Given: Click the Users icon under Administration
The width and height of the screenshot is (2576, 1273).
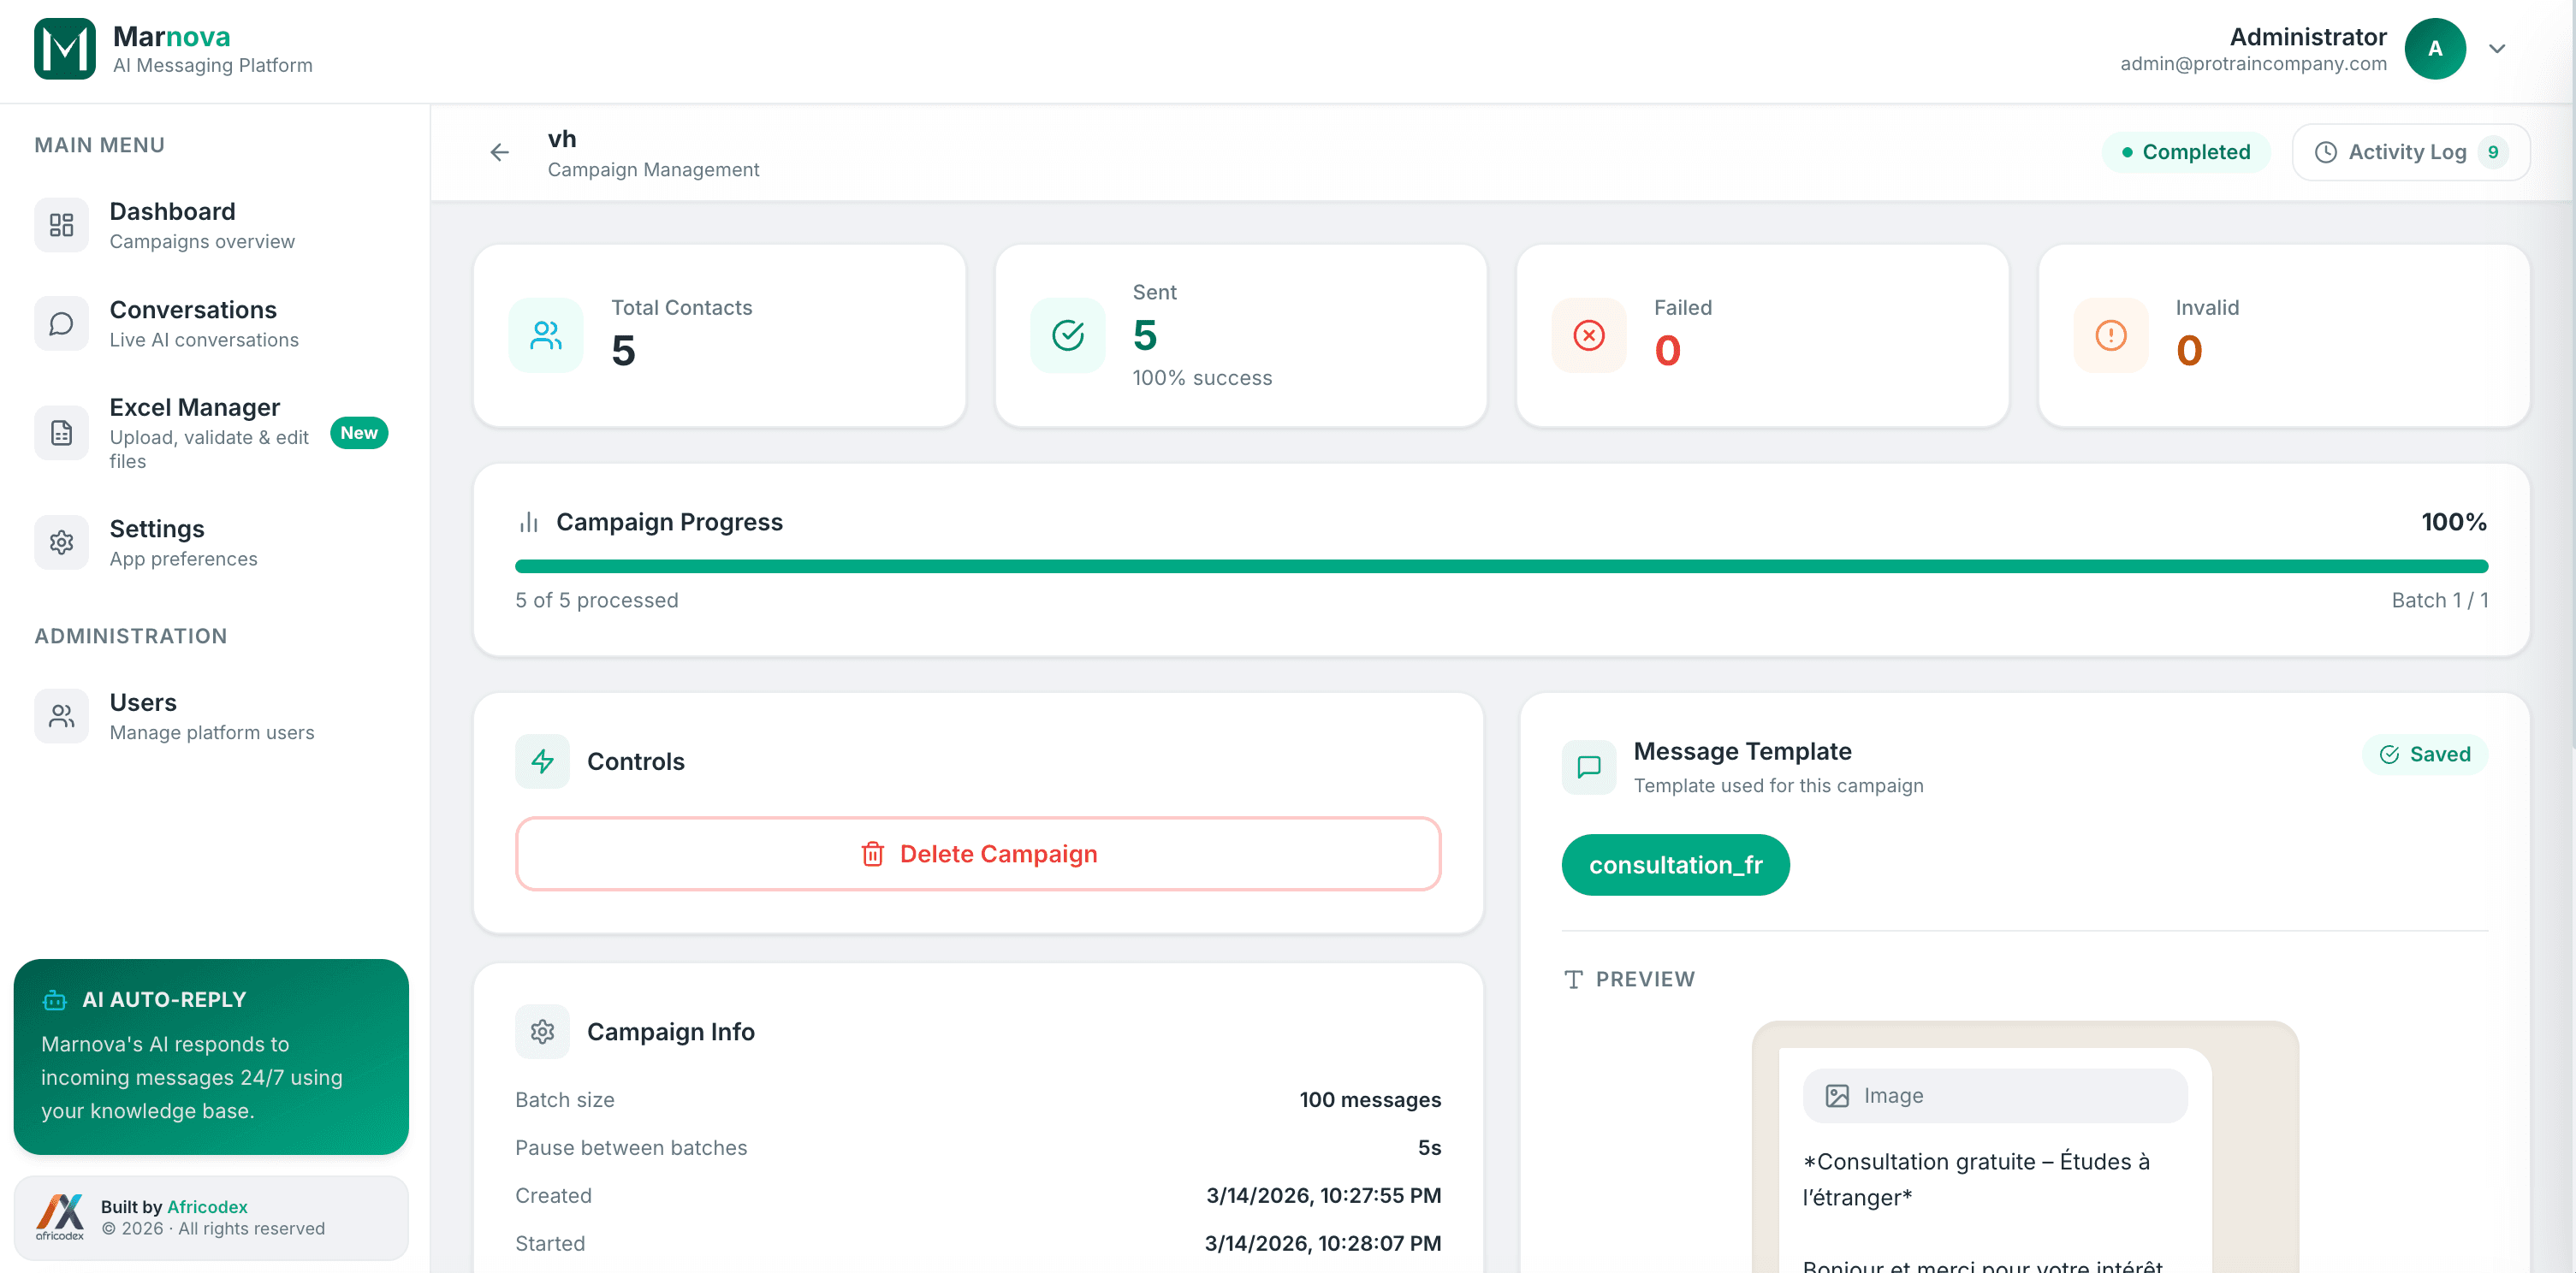Looking at the screenshot, I should point(61,715).
